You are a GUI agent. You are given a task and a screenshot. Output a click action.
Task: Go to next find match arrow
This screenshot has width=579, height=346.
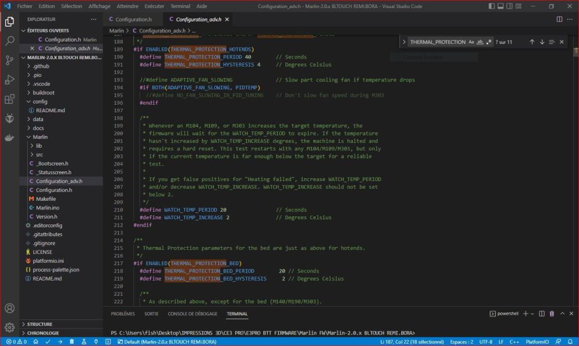(x=542, y=42)
